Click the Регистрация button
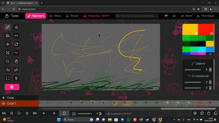This screenshot has height=123, width=219. [x=206, y=16]
